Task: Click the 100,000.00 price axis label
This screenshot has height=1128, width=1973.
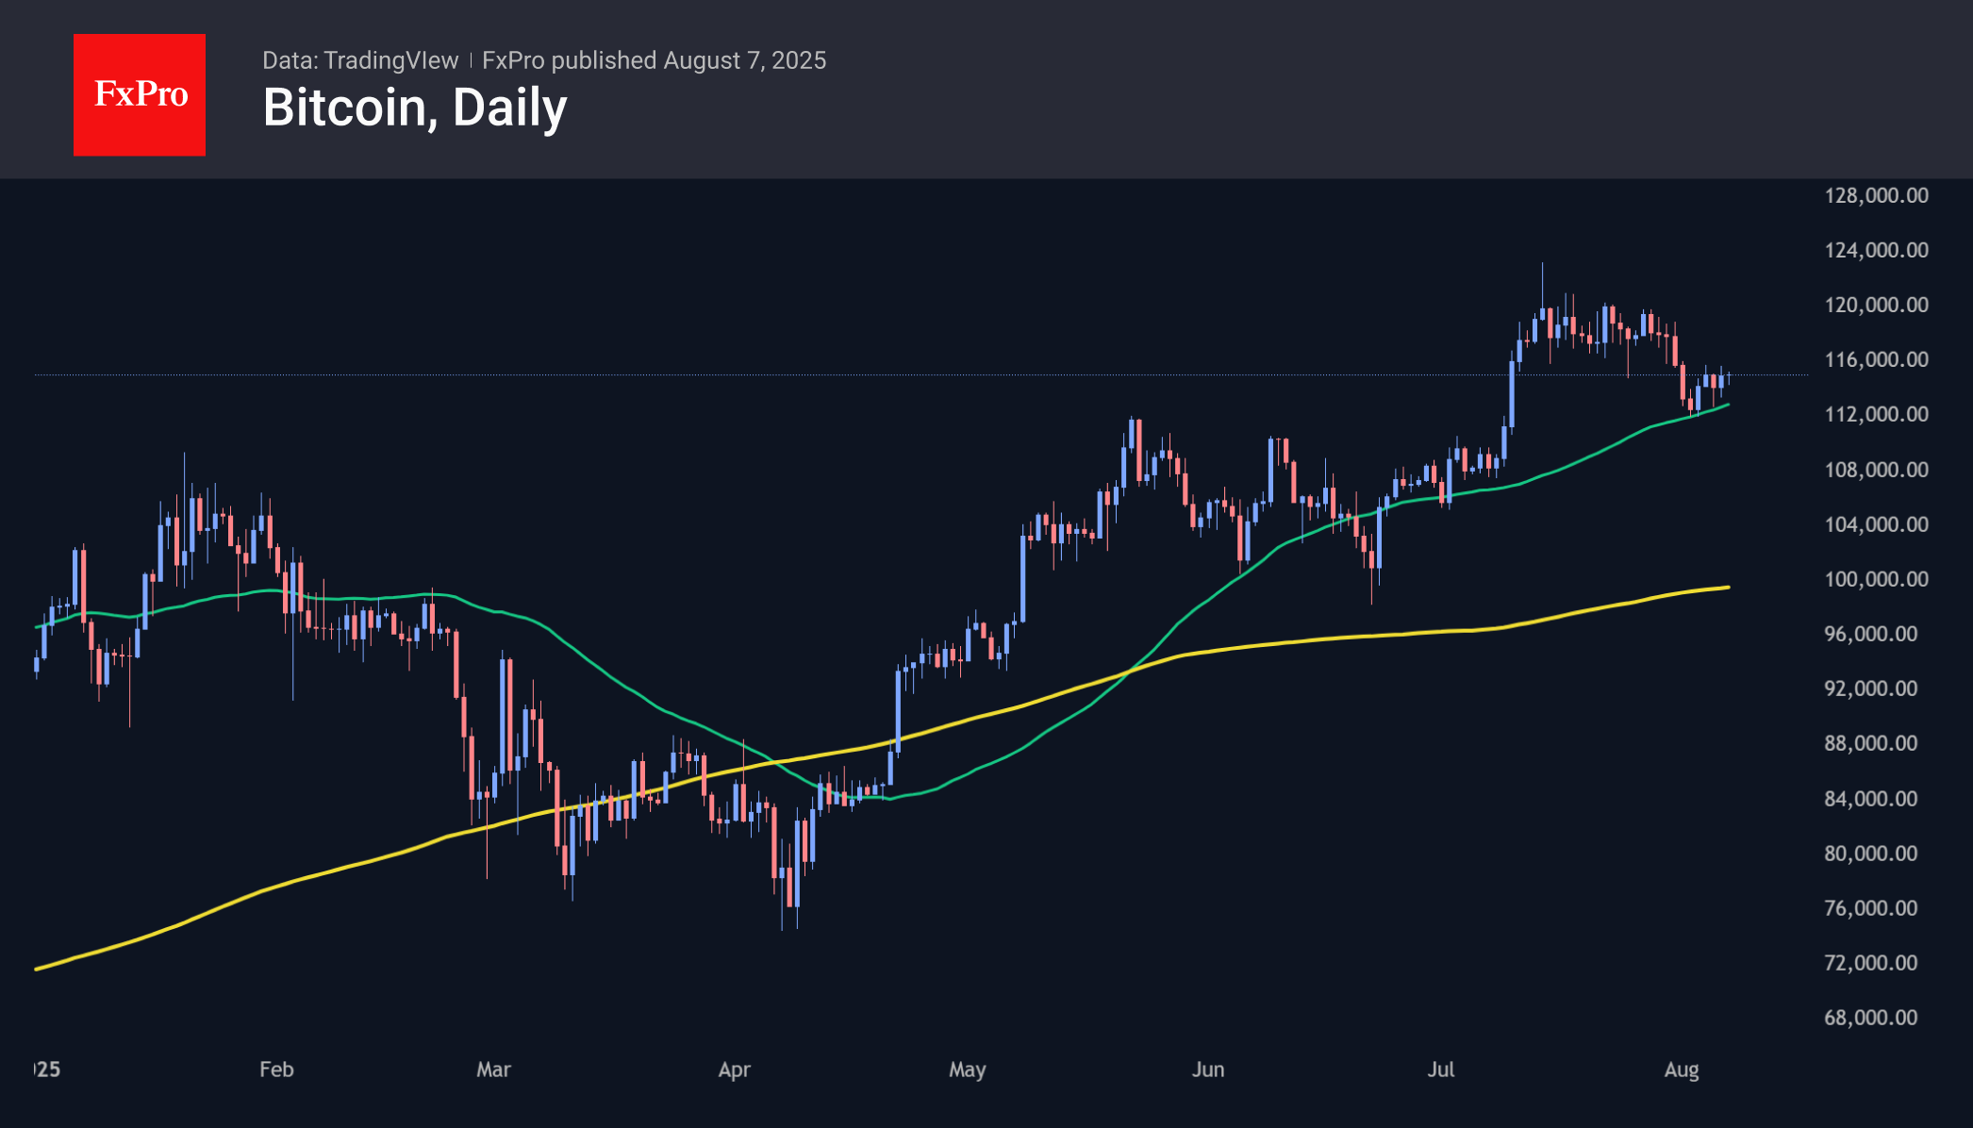Action: click(x=1876, y=579)
